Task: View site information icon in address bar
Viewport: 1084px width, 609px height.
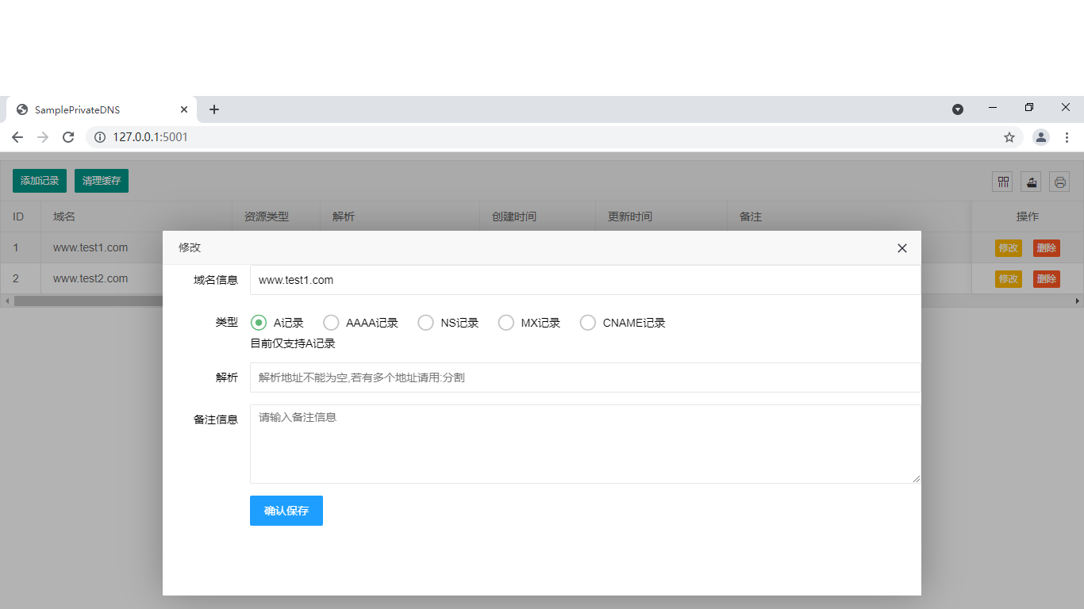Action: click(x=100, y=137)
